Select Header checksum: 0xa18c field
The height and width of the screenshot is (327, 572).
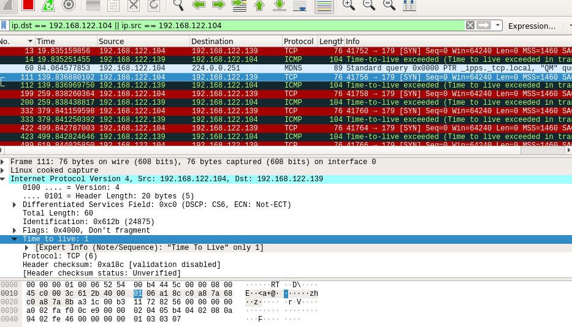(121, 265)
